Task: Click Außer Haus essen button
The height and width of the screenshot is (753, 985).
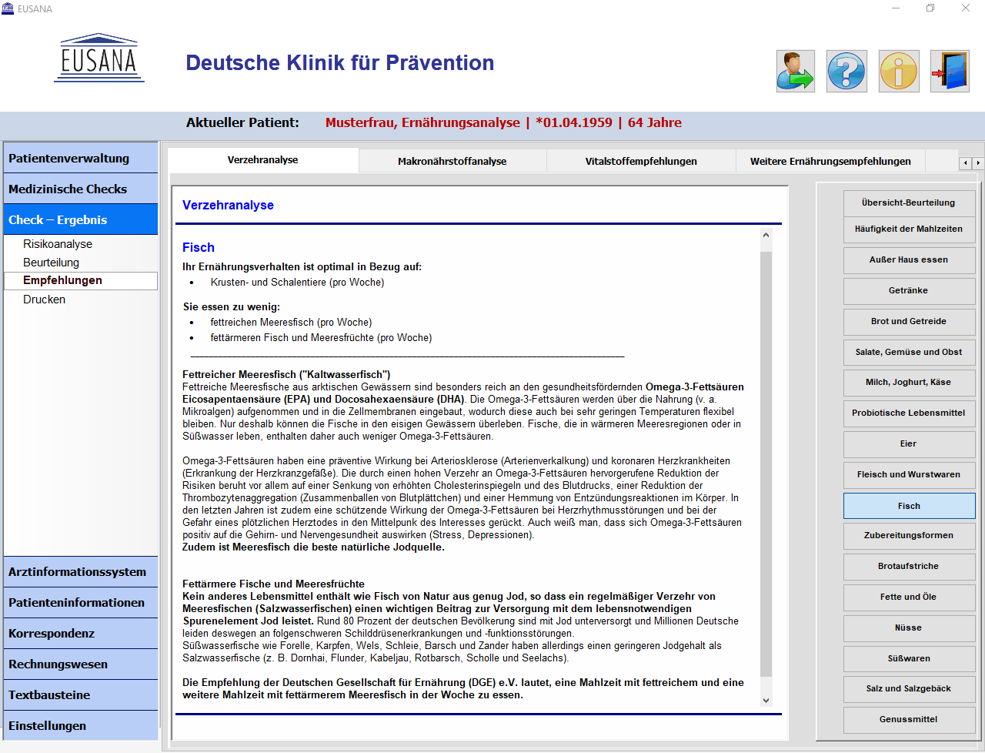Action: pyautogui.click(x=909, y=259)
